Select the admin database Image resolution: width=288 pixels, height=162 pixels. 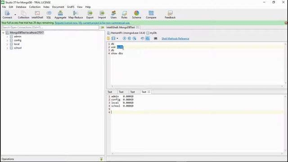pyautogui.click(x=18, y=36)
